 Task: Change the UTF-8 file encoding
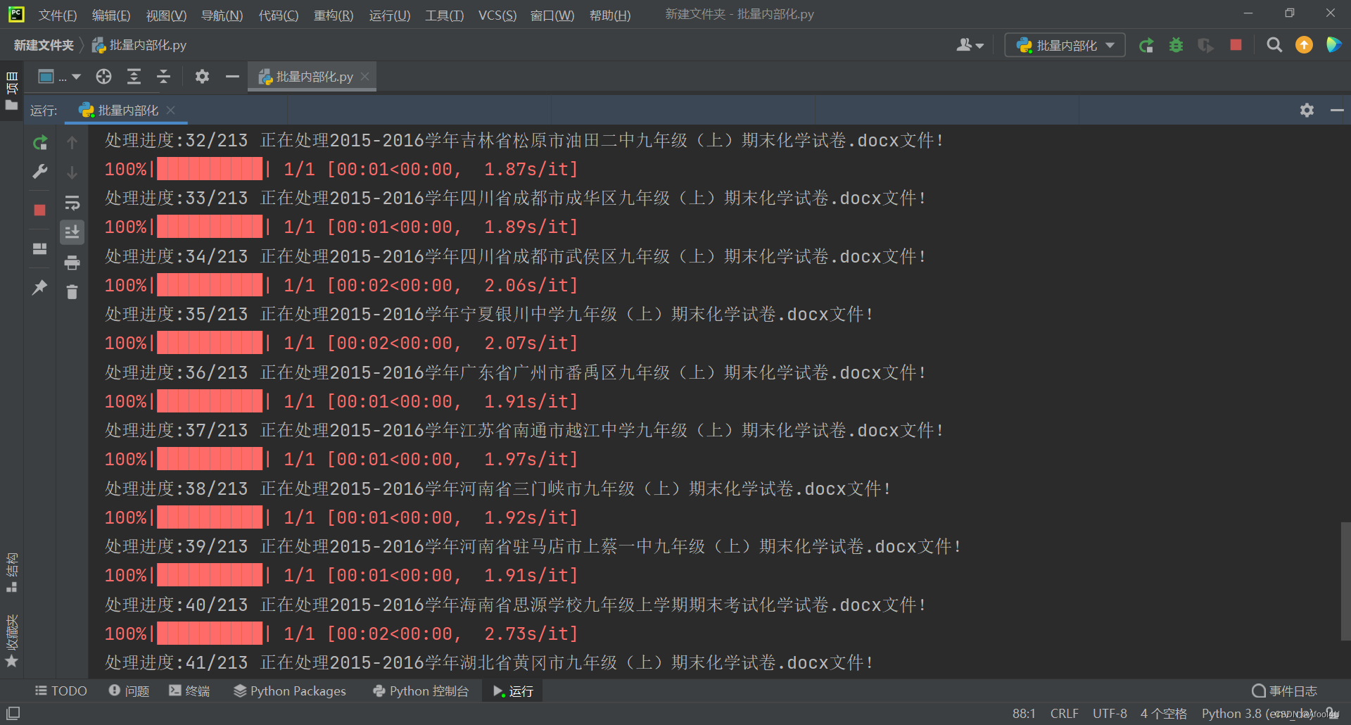pyautogui.click(x=1110, y=714)
